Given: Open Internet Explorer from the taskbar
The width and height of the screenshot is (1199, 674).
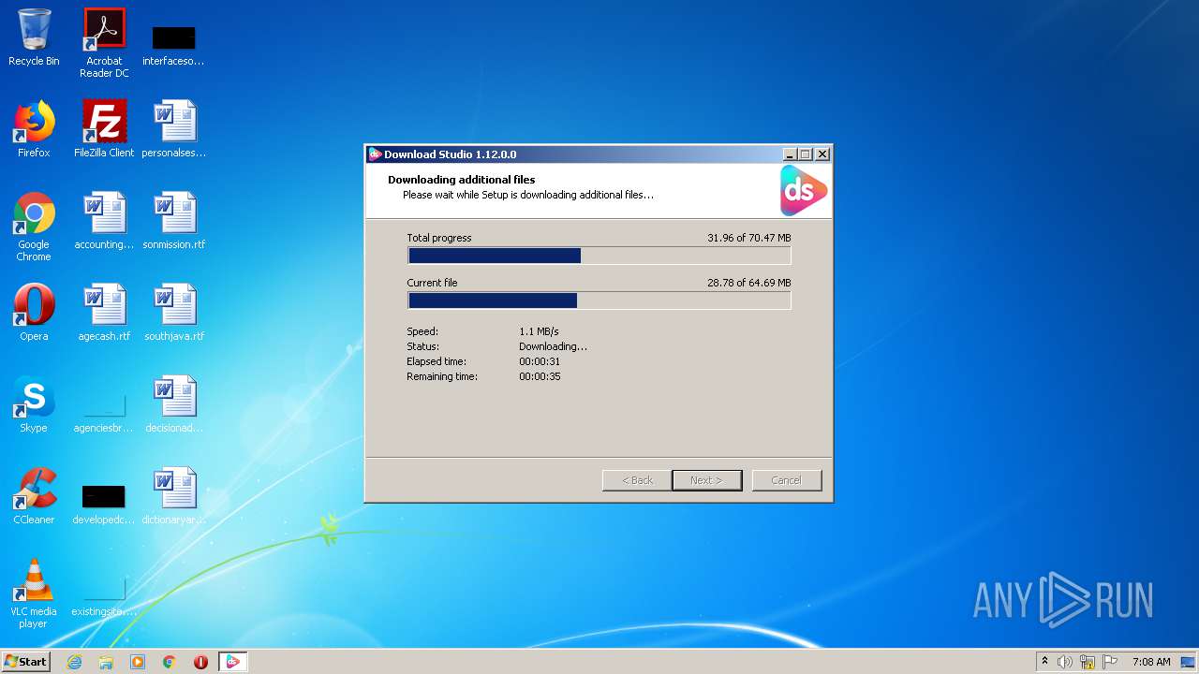Looking at the screenshot, I should coord(75,662).
